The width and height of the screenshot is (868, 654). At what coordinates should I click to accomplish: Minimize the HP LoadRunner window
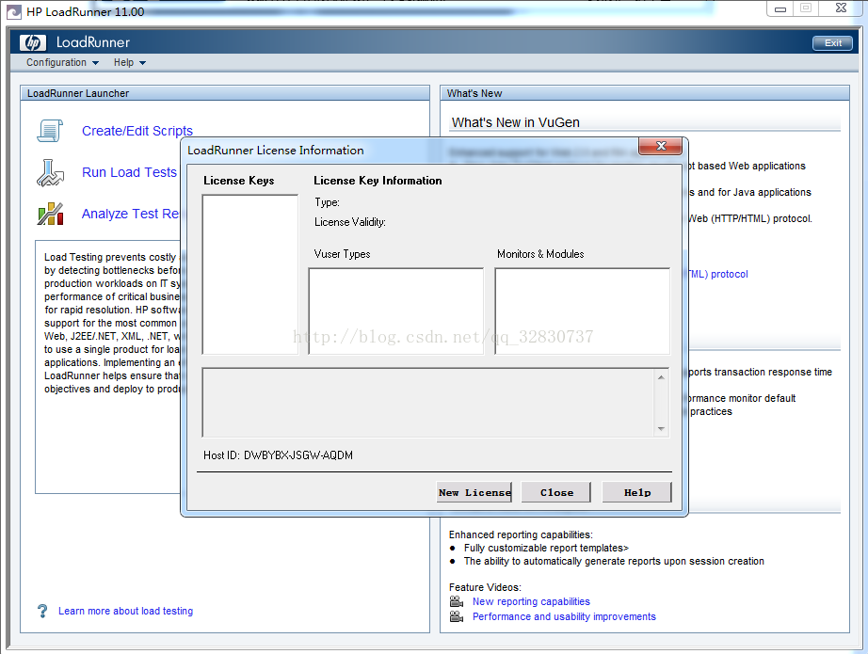pos(780,8)
